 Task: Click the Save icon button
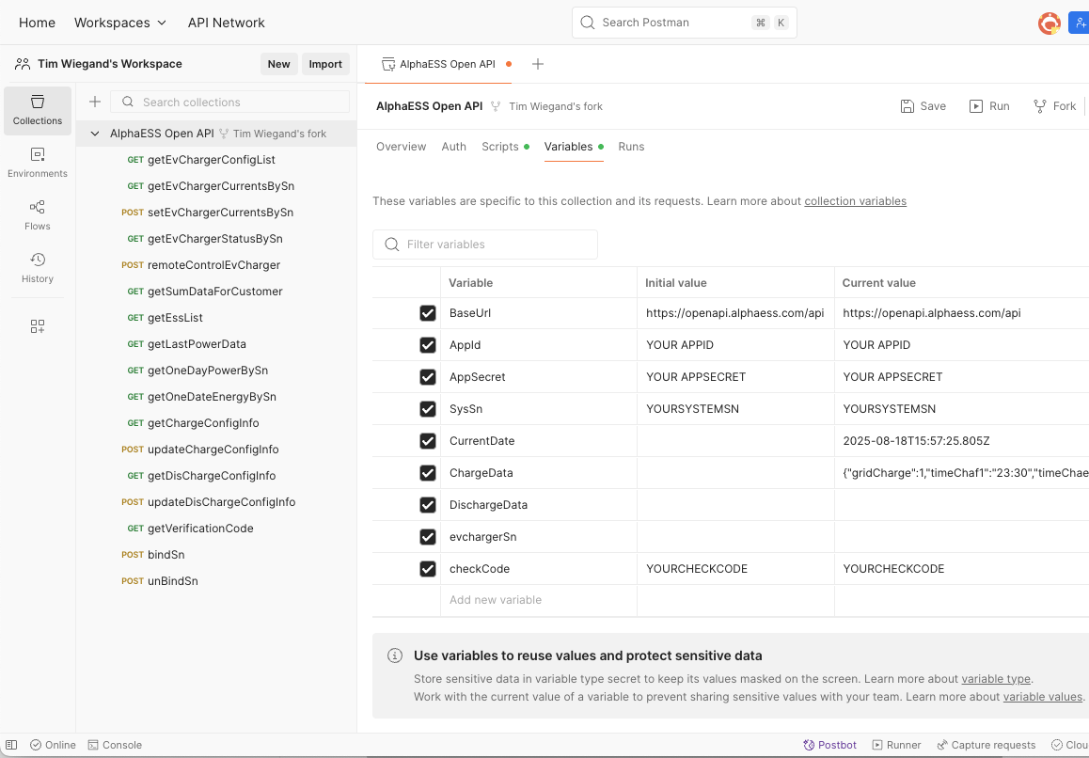(x=923, y=106)
